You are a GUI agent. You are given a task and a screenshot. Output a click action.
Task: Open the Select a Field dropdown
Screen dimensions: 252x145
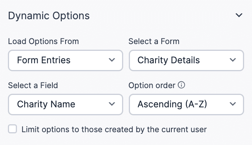[x=66, y=104]
